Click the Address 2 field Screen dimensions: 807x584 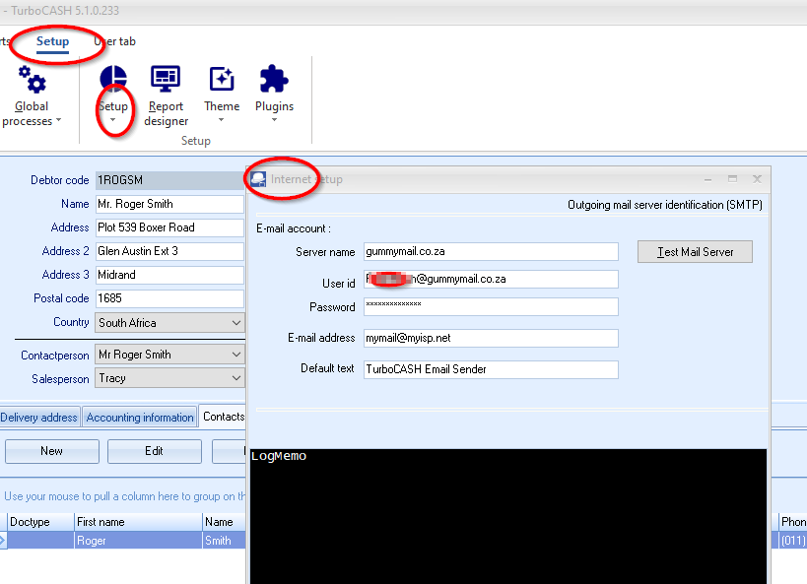click(169, 251)
